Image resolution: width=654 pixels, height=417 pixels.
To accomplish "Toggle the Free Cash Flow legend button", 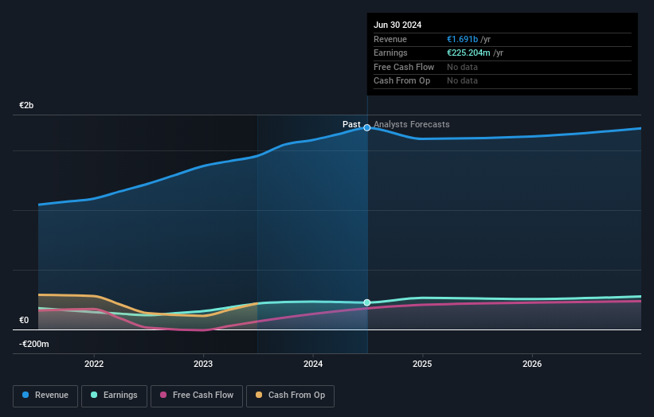I will pyautogui.click(x=197, y=396).
